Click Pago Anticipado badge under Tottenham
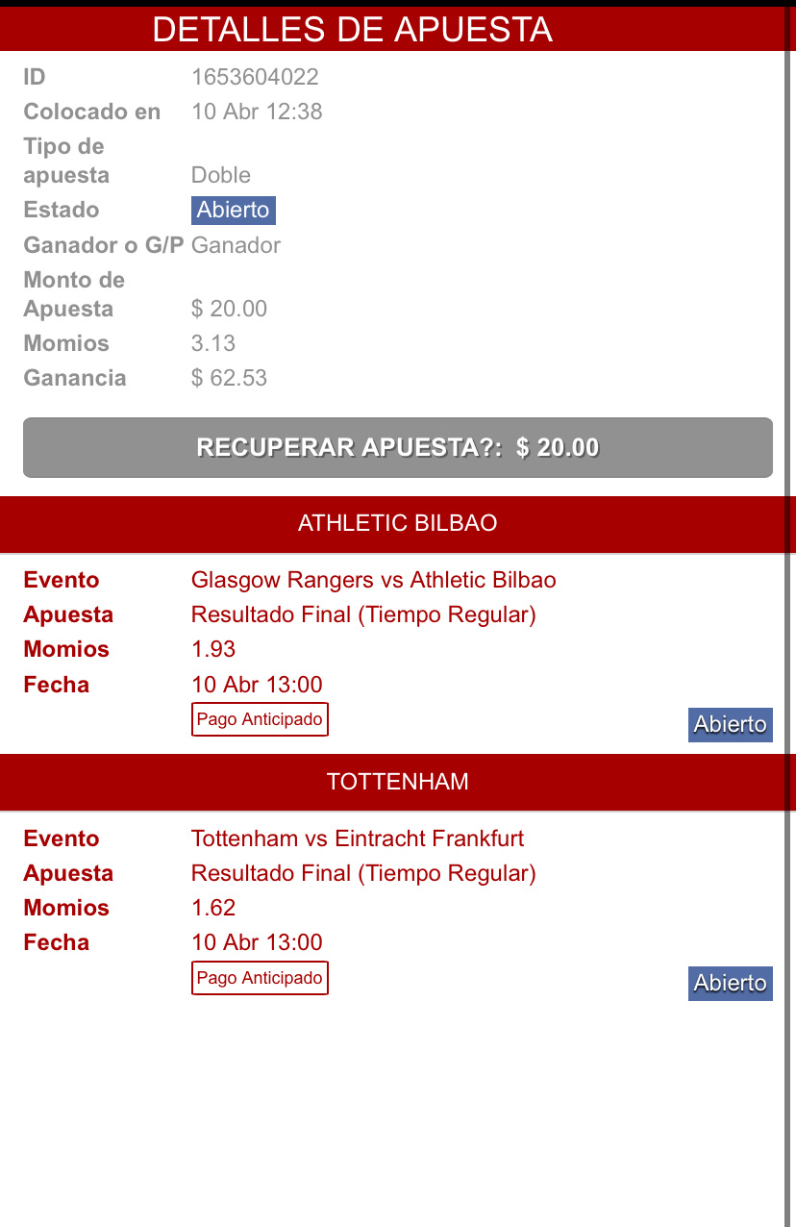The width and height of the screenshot is (796, 1227). click(260, 978)
